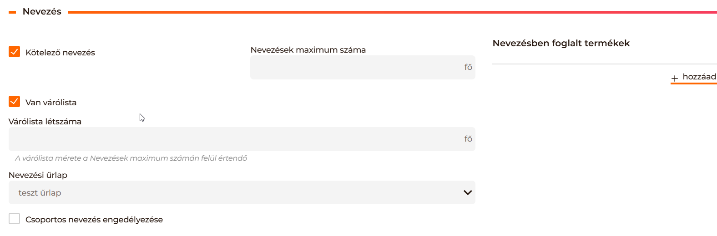Click the Nevezés section header
The image size is (717, 236).
pos(42,12)
